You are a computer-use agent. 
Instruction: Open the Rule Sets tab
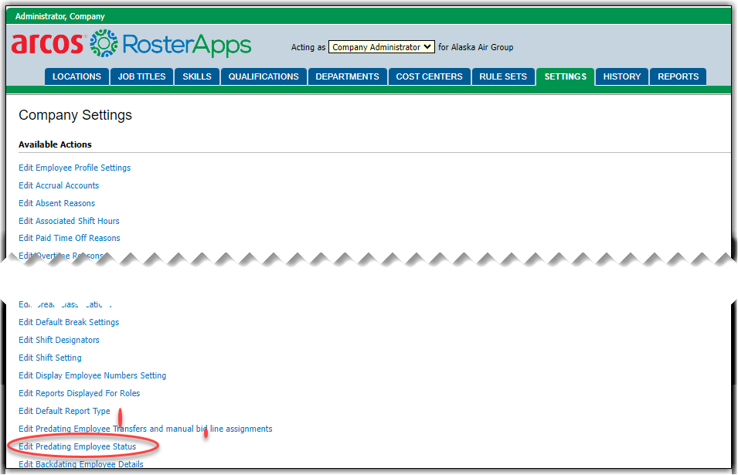[503, 76]
